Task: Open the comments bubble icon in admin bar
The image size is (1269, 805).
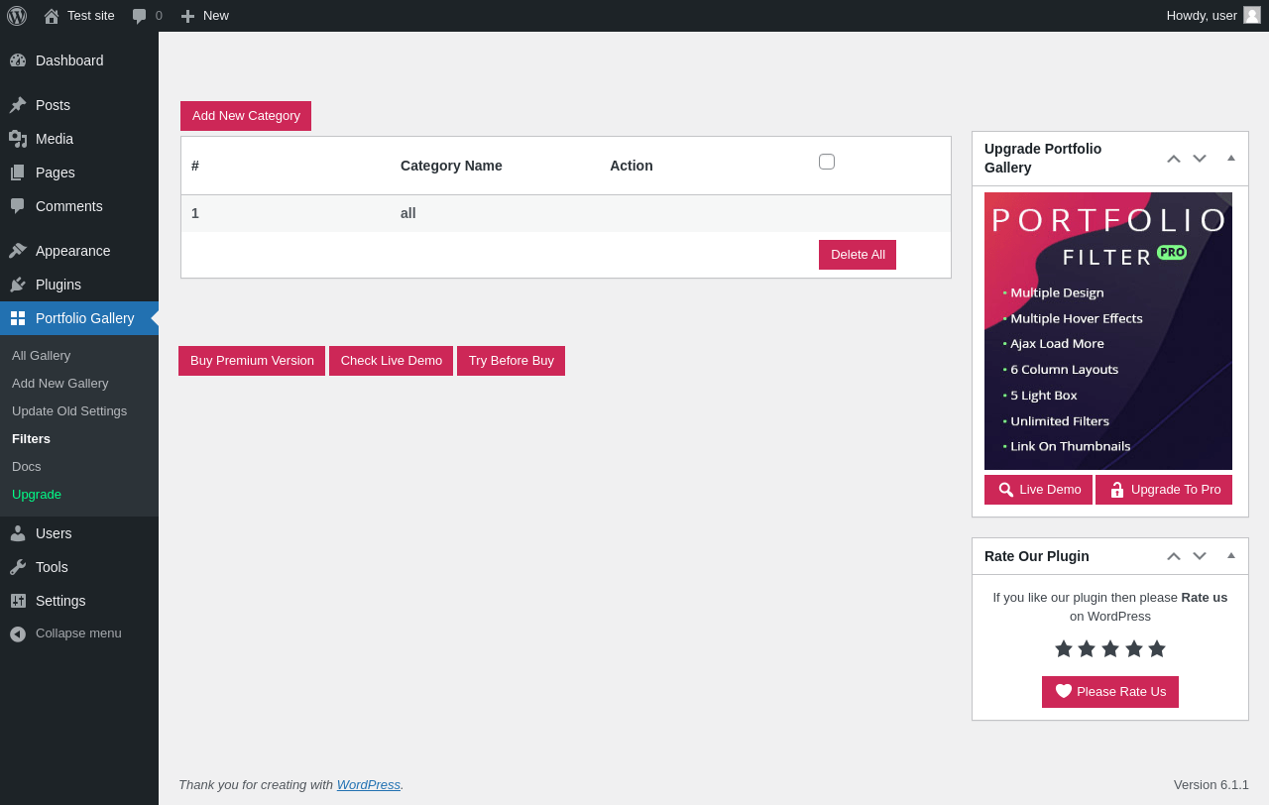Action: coord(140,16)
